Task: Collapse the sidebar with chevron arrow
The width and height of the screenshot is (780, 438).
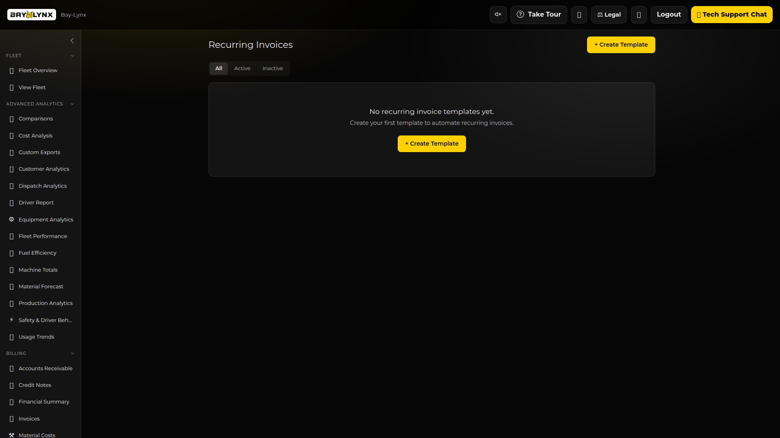Action: (x=72, y=41)
